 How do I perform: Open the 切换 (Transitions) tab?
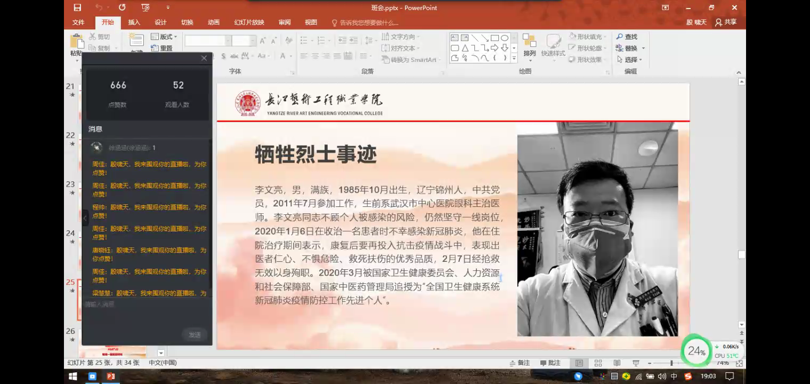coord(187,22)
